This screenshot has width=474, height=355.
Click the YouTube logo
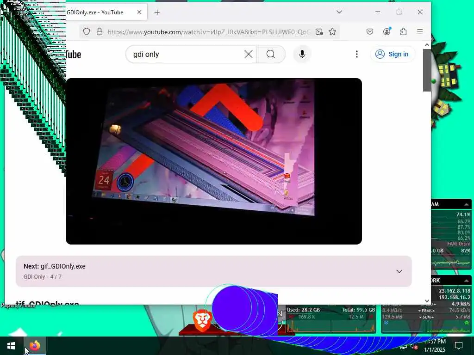tap(74, 55)
